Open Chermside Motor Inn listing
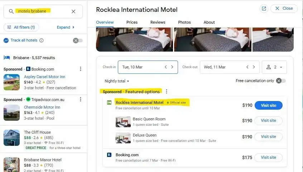Image resolution: width=303 pixels, height=172 pixels. click(x=42, y=107)
